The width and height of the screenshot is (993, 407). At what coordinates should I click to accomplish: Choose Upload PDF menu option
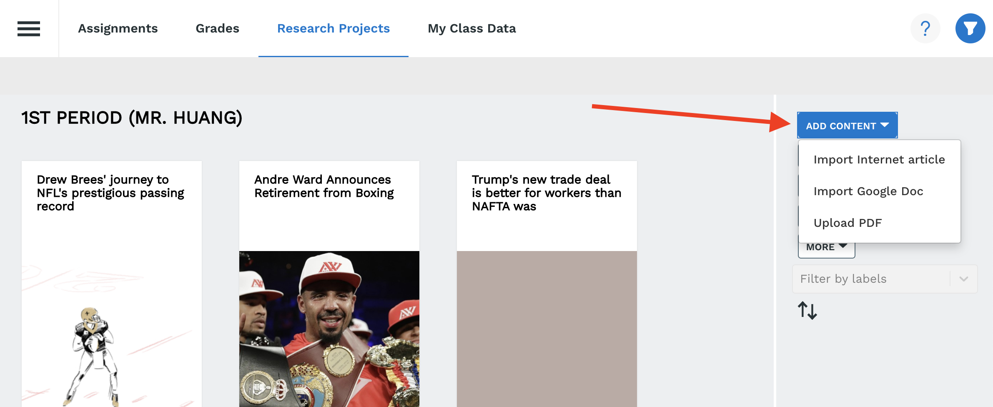[x=848, y=223]
